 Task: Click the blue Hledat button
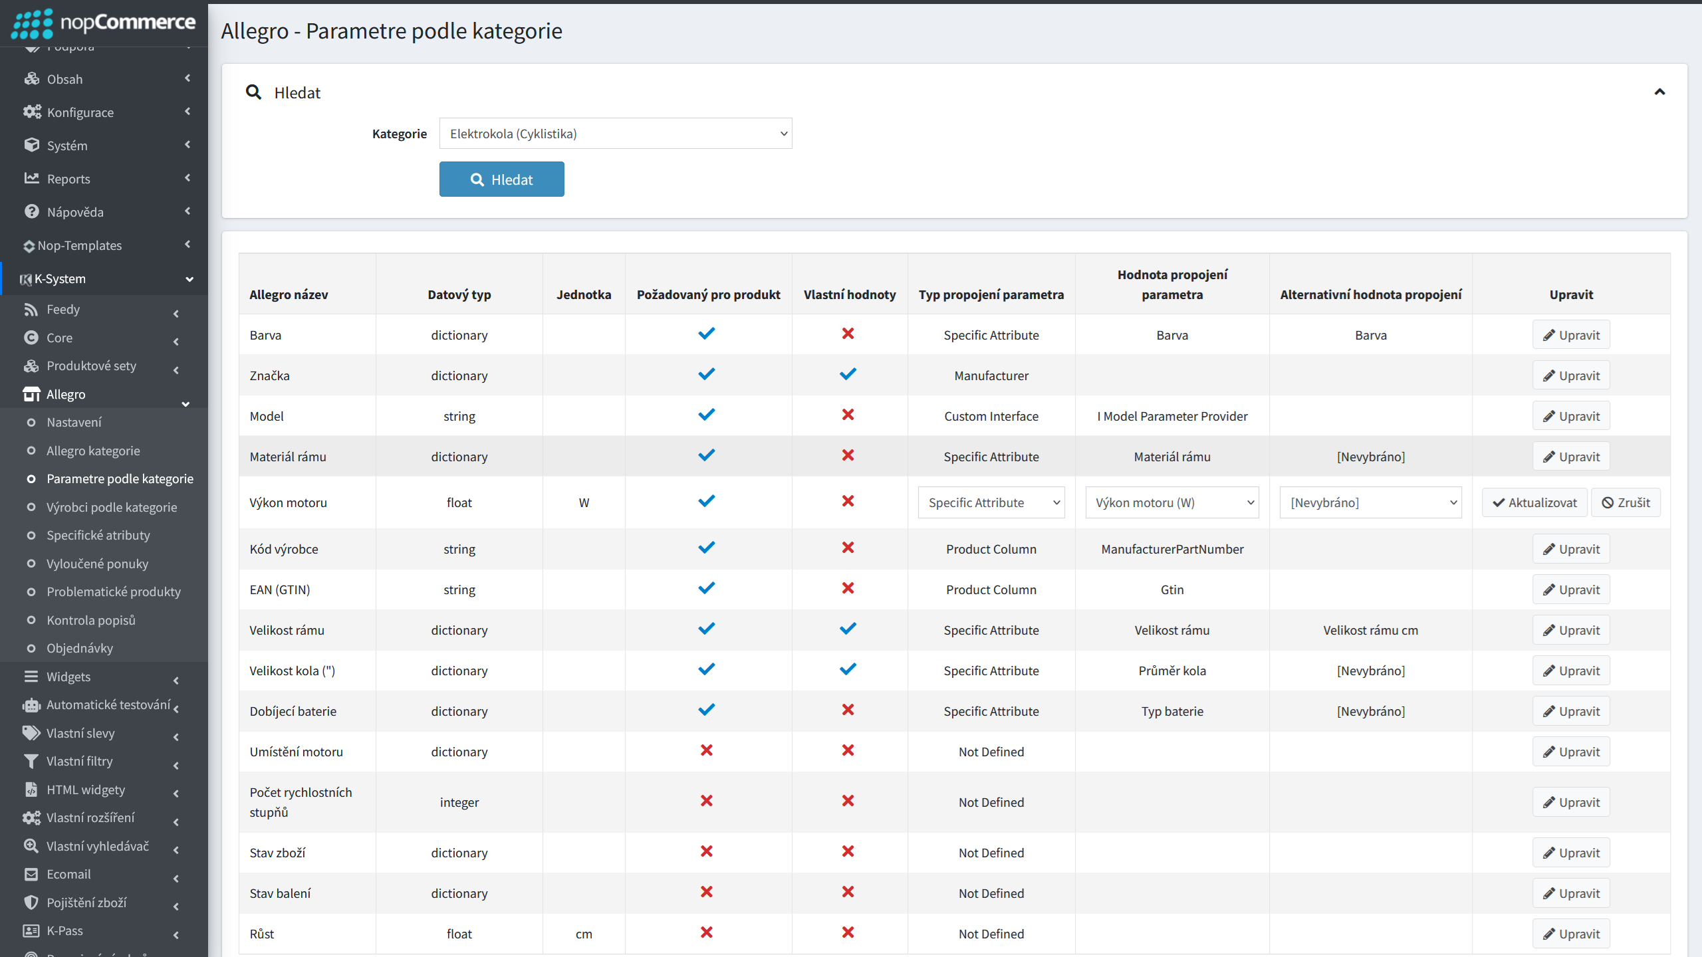pos(501,179)
